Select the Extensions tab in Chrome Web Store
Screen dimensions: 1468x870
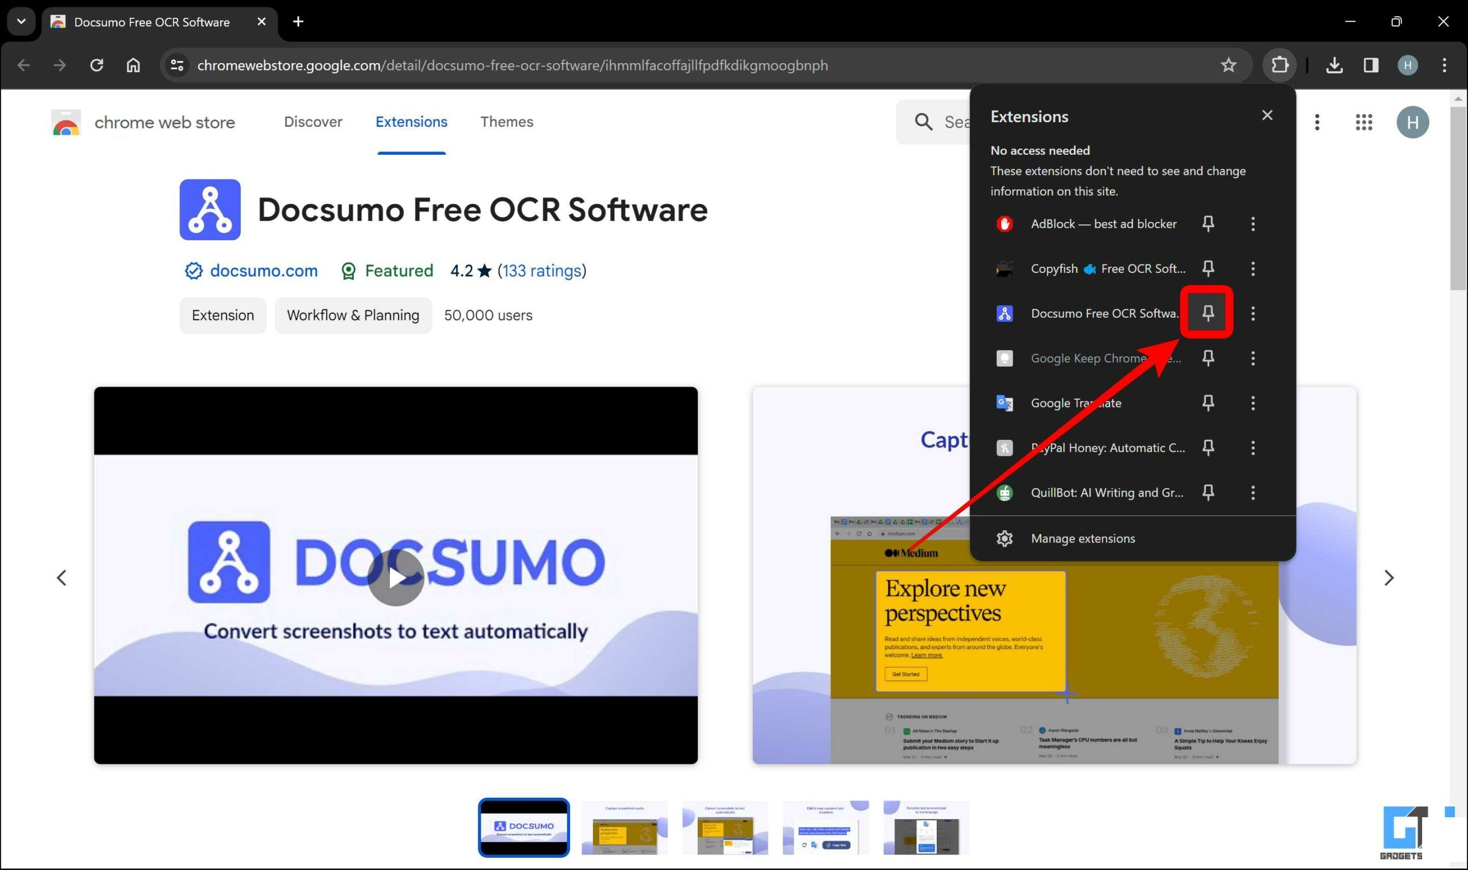point(411,122)
